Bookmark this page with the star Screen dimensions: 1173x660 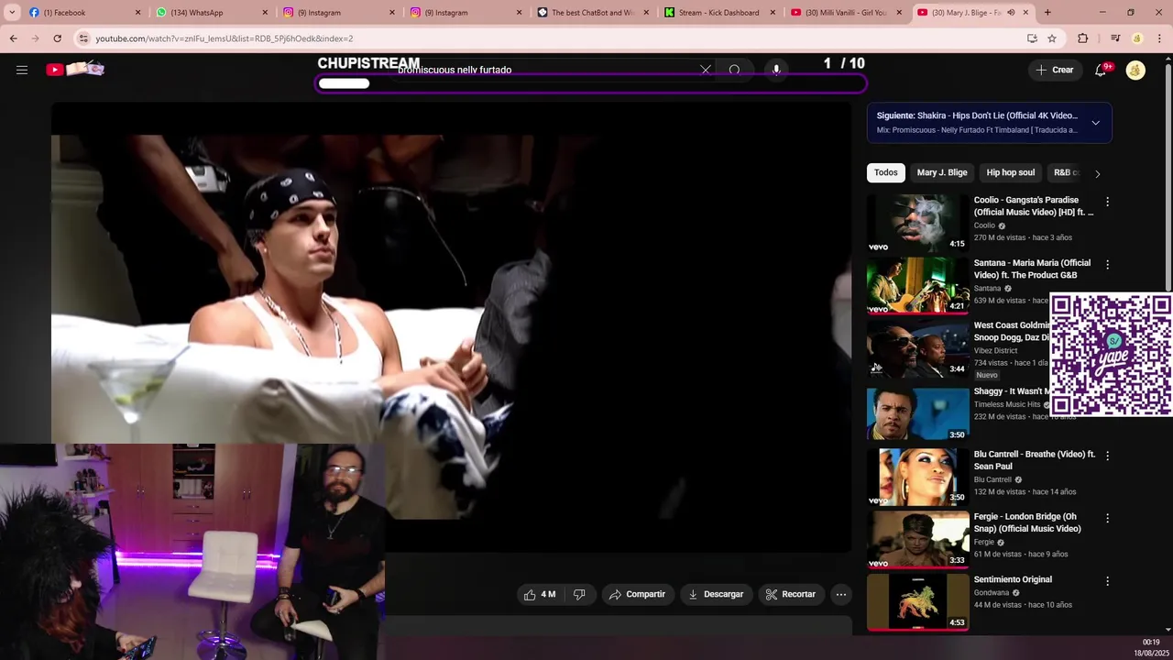(1052, 38)
